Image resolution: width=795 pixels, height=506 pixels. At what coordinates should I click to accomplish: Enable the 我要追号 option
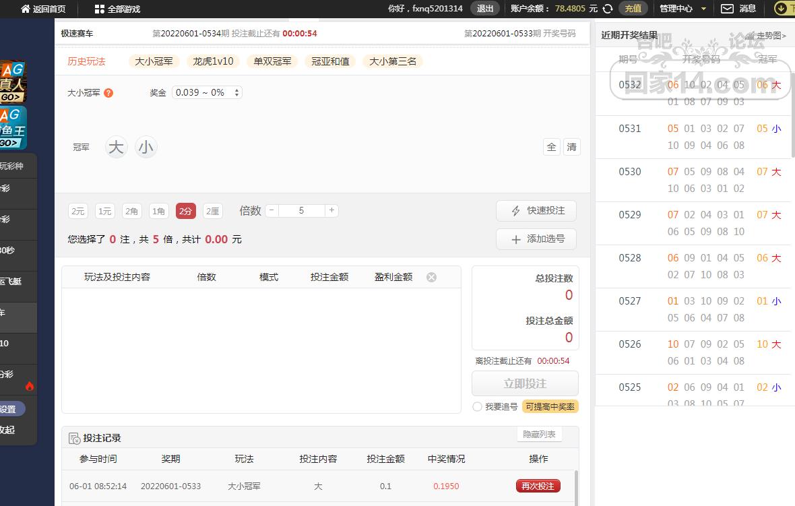click(x=477, y=406)
